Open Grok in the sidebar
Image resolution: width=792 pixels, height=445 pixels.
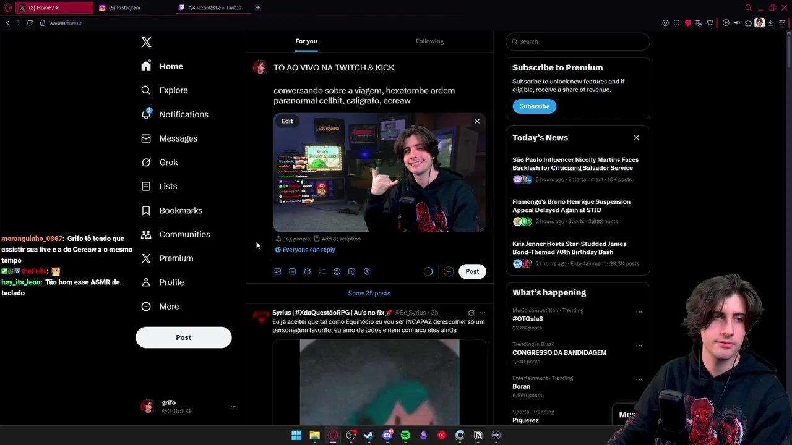click(x=160, y=163)
